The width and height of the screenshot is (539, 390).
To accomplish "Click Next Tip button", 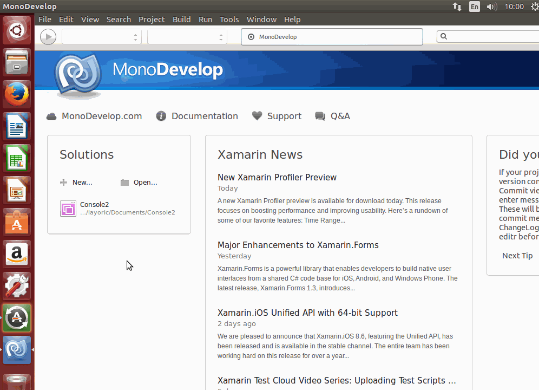I will (x=517, y=256).
